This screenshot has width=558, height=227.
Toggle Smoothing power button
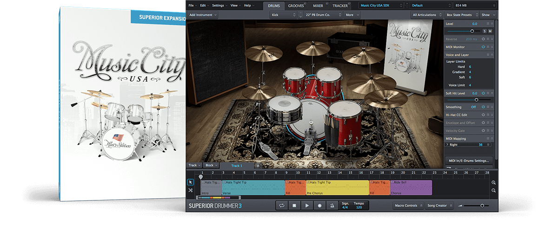tap(483, 107)
